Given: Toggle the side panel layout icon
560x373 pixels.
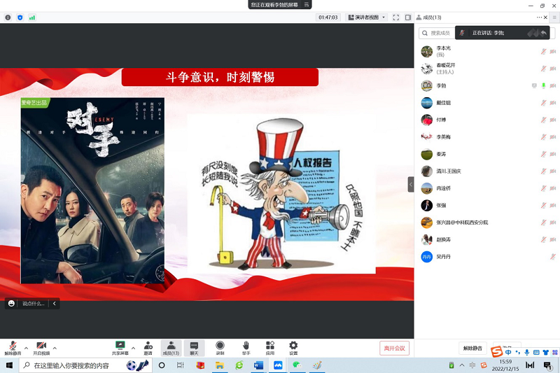Looking at the screenshot, I should click(x=408, y=17).
